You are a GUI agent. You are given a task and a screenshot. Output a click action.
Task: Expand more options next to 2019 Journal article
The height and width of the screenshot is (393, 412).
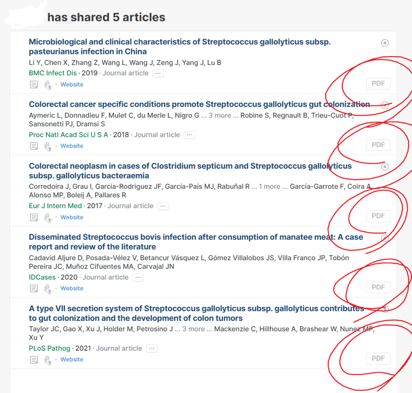pyautogui.click(x=158, y=74)
